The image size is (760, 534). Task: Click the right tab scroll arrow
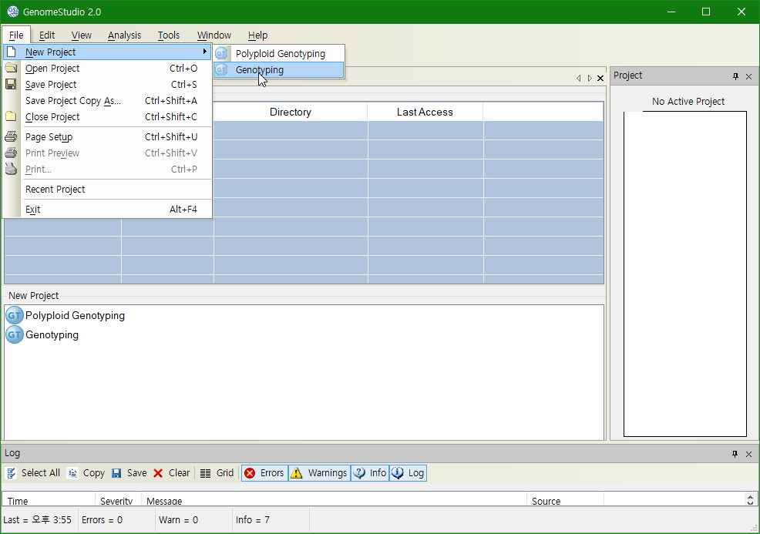click(590, 78)
